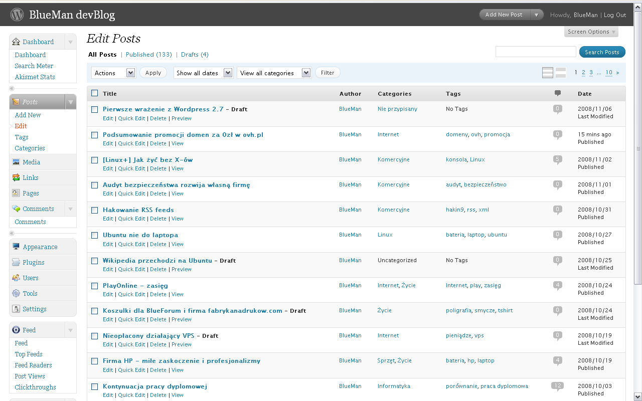Click the Posts pushpin icon
This screenshot has width=642, height=401.
pos(16,102)
